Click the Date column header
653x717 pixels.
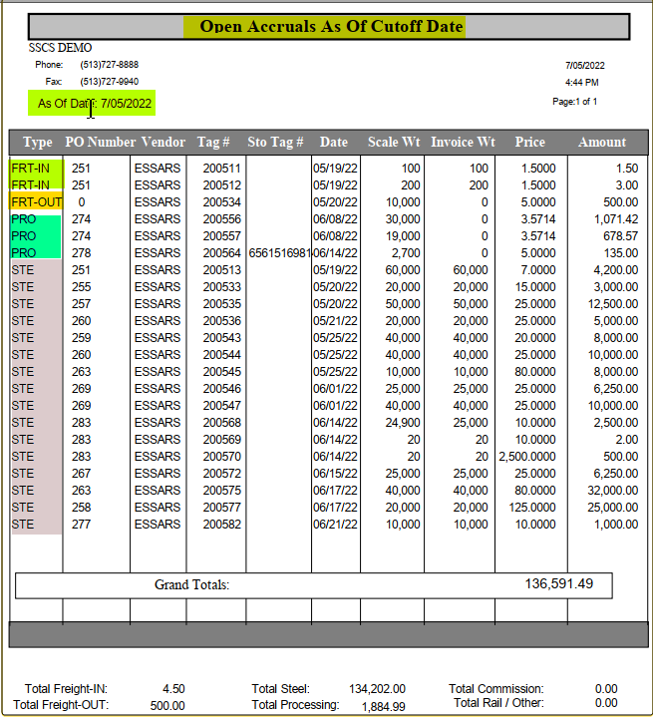(334, 143)
